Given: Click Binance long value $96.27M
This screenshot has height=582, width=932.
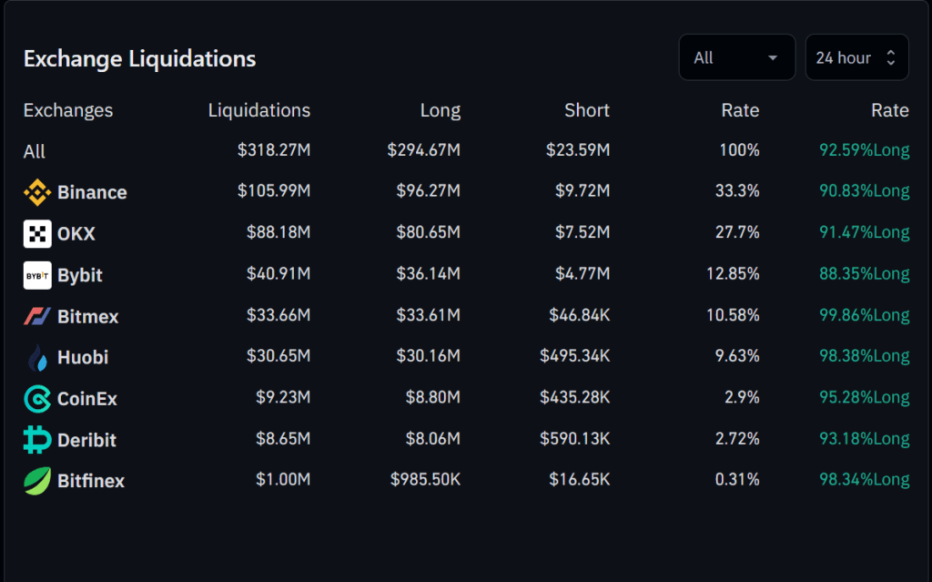Looking at the screenshot, I should pyautogui.click(x=428, y=190).
